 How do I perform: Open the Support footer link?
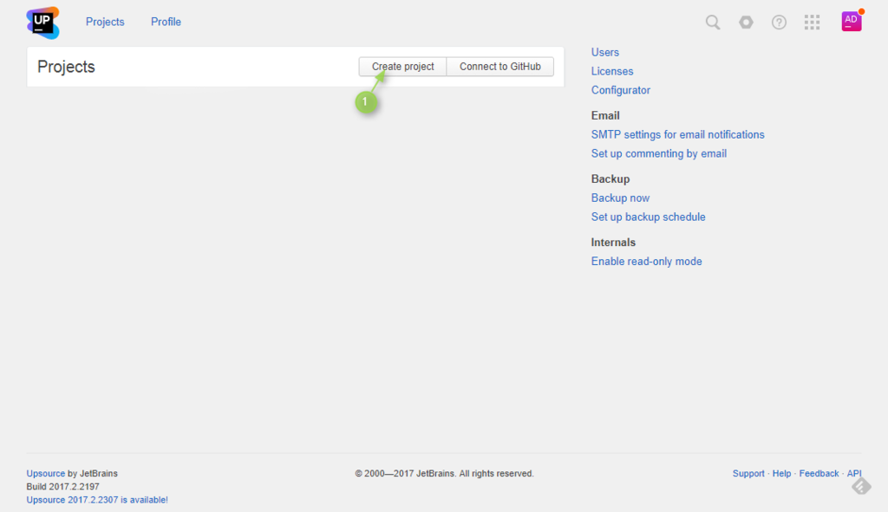748,474
